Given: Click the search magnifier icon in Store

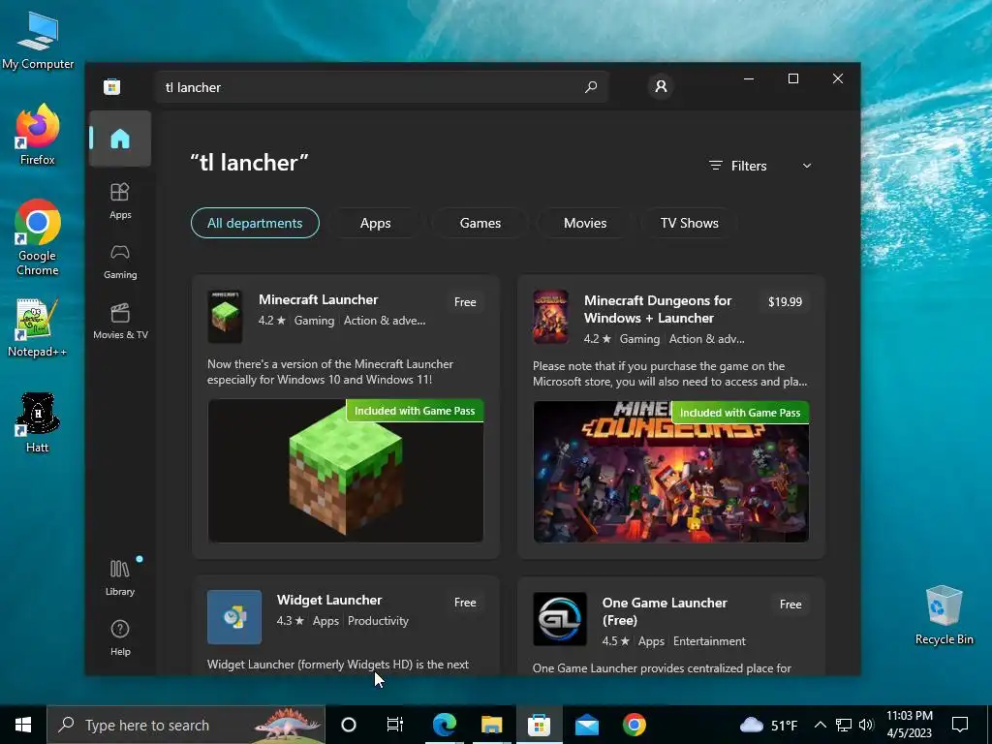Looking at the screenshot, I should click(590, 86).
